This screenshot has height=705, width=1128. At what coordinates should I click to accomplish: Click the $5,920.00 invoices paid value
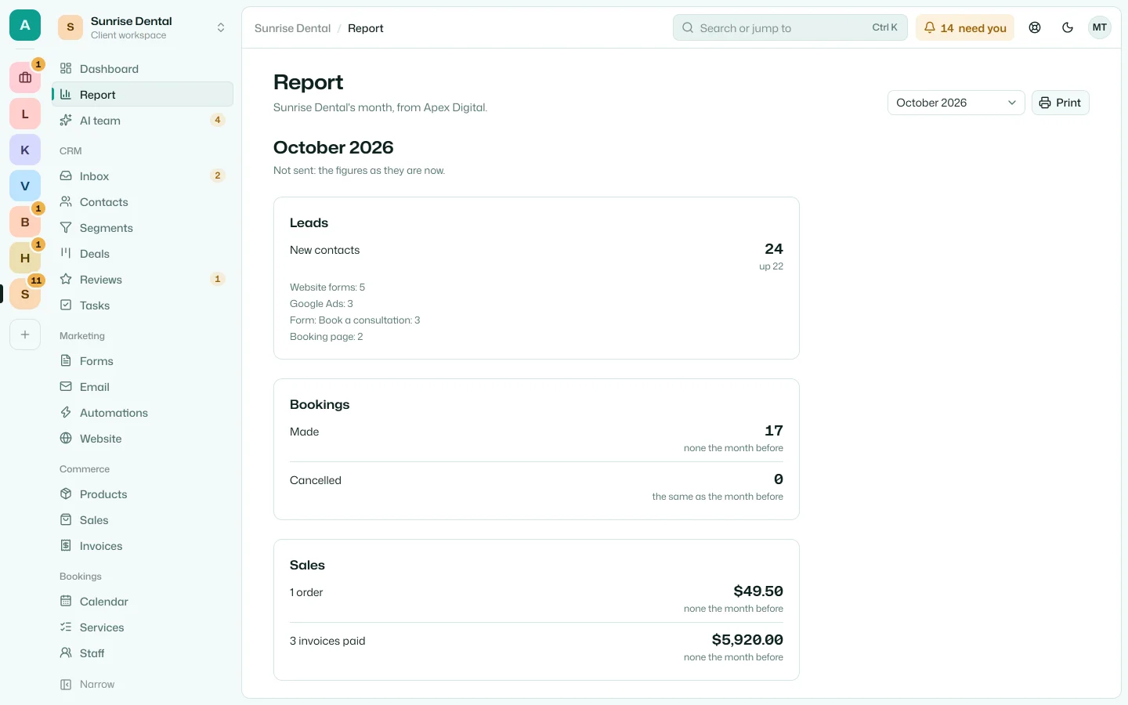(x=747, y=640)
